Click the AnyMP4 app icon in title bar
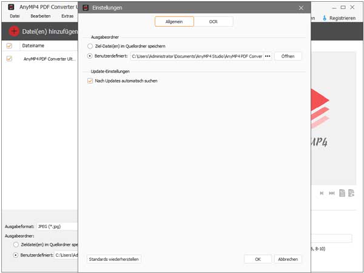This screenshot has width=364, height=273. [x=11, y=7]
